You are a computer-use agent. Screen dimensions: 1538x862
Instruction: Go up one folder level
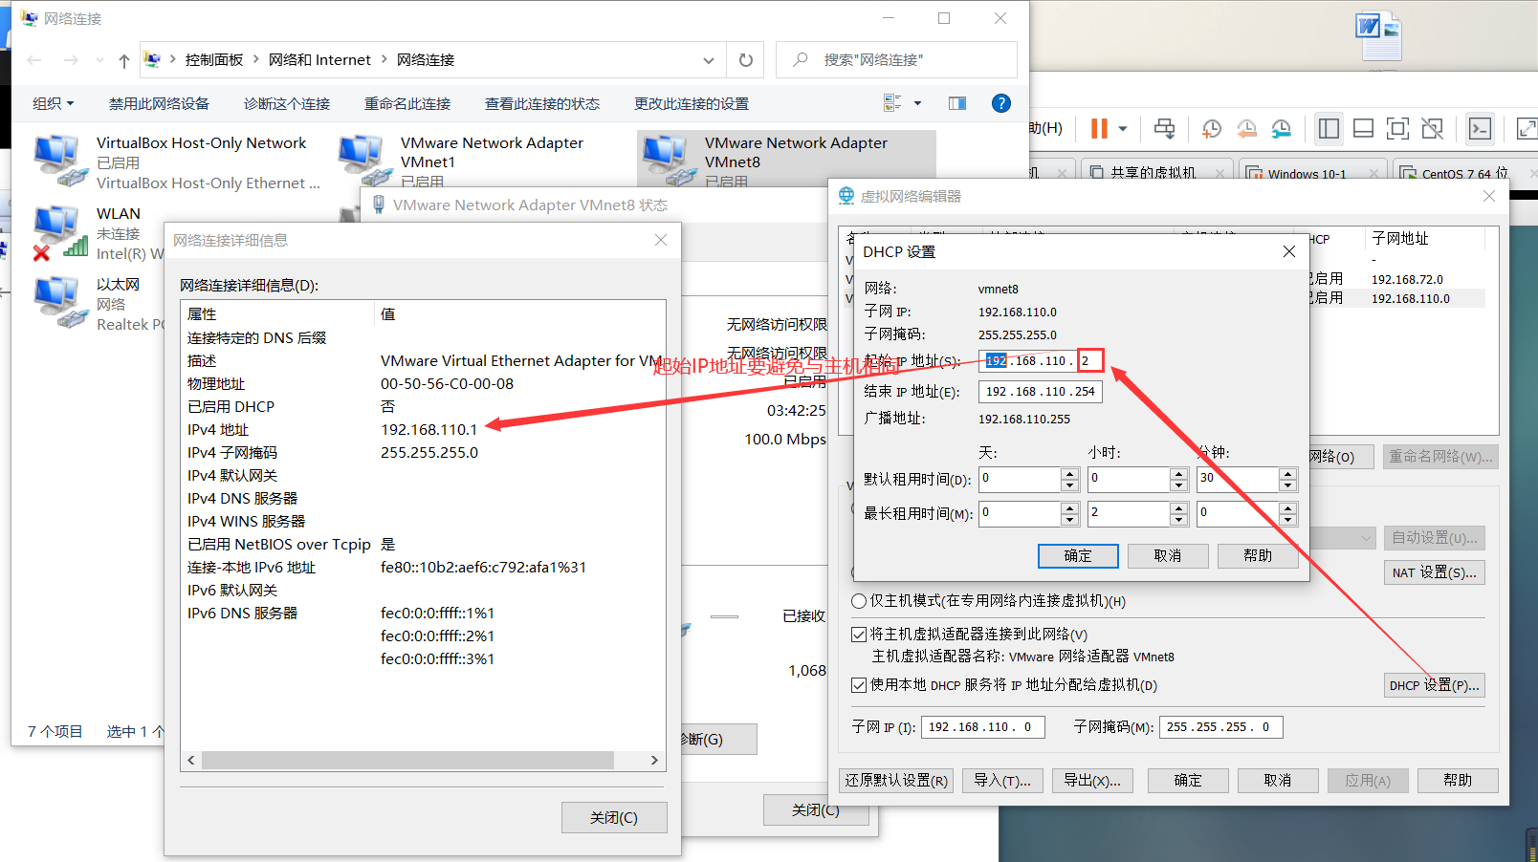coord(123,60)
